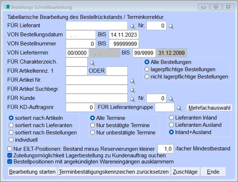Focus FÜR Artikel Suchbegr. field
Viewport: 238px width, 182px height.
coord(97,89)
